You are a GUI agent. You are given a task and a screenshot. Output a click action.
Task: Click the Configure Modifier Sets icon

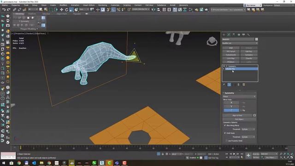244,85
